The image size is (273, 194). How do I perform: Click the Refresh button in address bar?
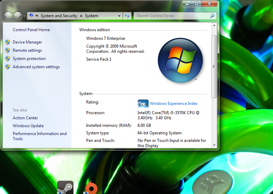tap(127, 16)
